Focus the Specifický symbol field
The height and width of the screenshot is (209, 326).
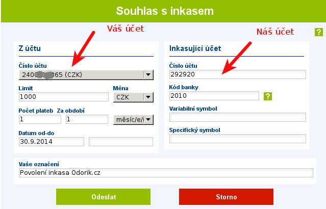click(x=238, y=139)
